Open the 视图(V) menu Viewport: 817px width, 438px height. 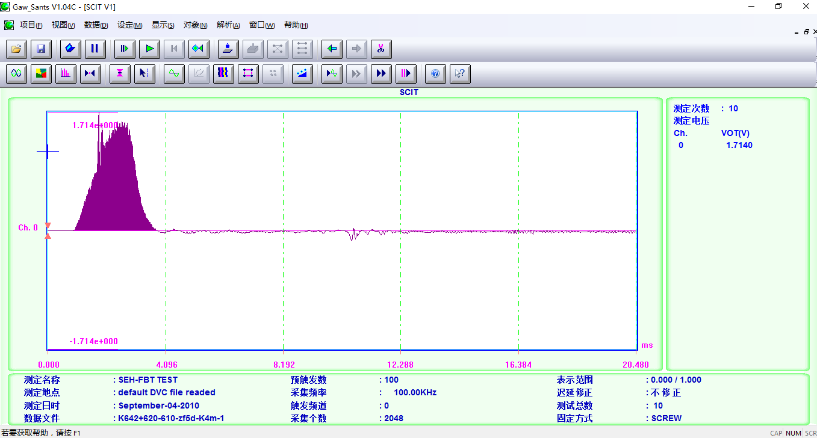click(63, 25)
